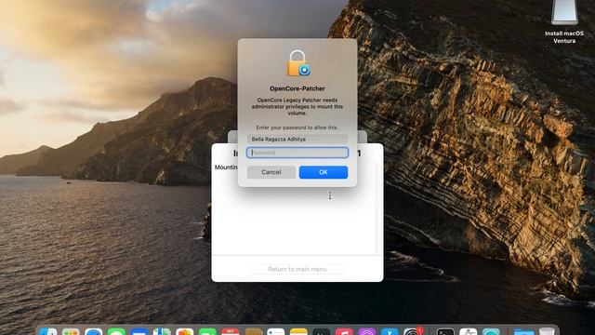Open Calendar from the dock
595x335 pixels.
click(x=230, y=332)
